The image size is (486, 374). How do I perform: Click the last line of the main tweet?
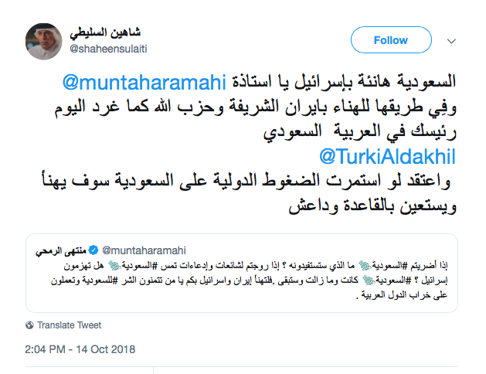362,206
